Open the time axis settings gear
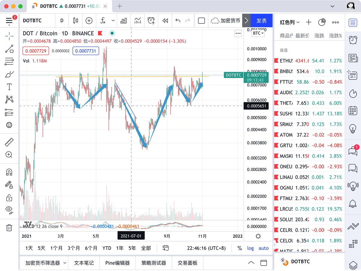Screen dimensions: 361x271 258,236
